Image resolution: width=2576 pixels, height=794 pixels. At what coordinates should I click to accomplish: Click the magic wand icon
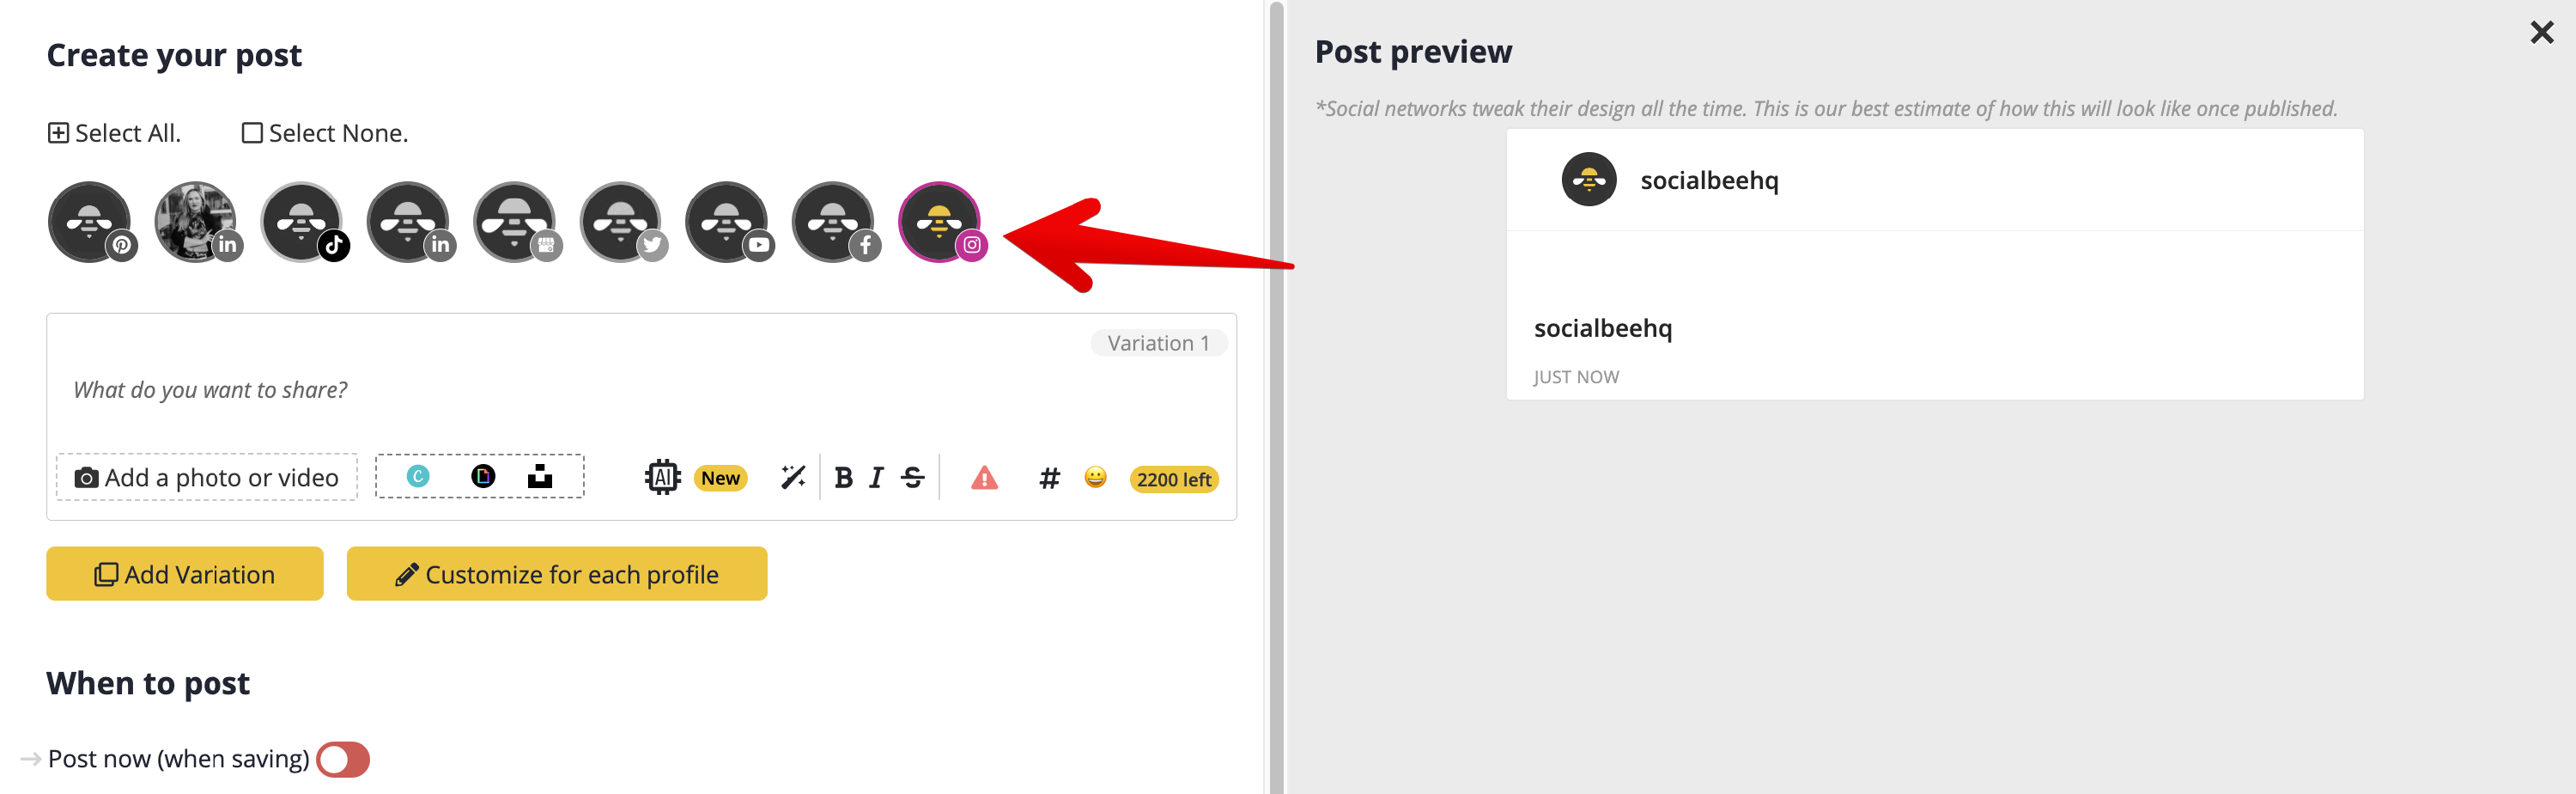click(x=793, y=478)
